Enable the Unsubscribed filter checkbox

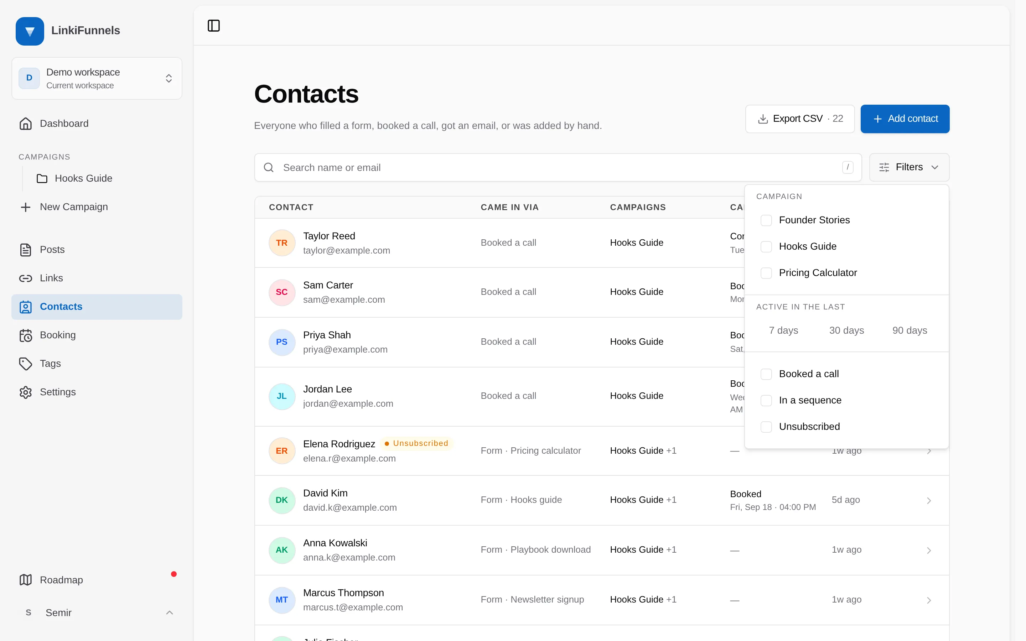(x=766, y=427)
